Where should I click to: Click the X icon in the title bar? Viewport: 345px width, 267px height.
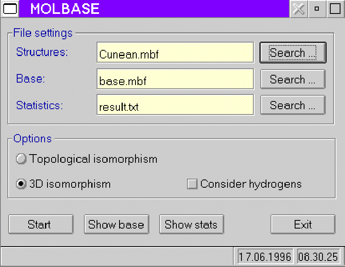299,9
